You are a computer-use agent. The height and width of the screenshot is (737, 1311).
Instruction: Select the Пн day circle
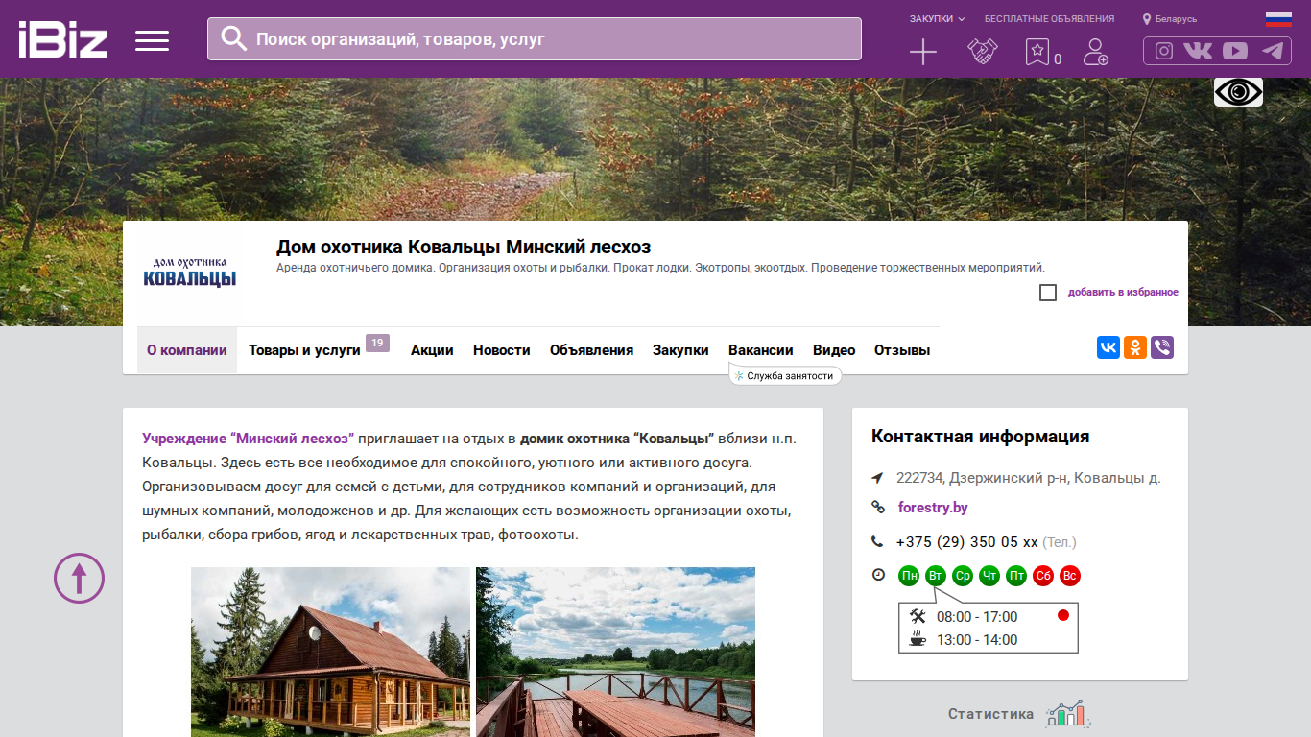[909, 576]
